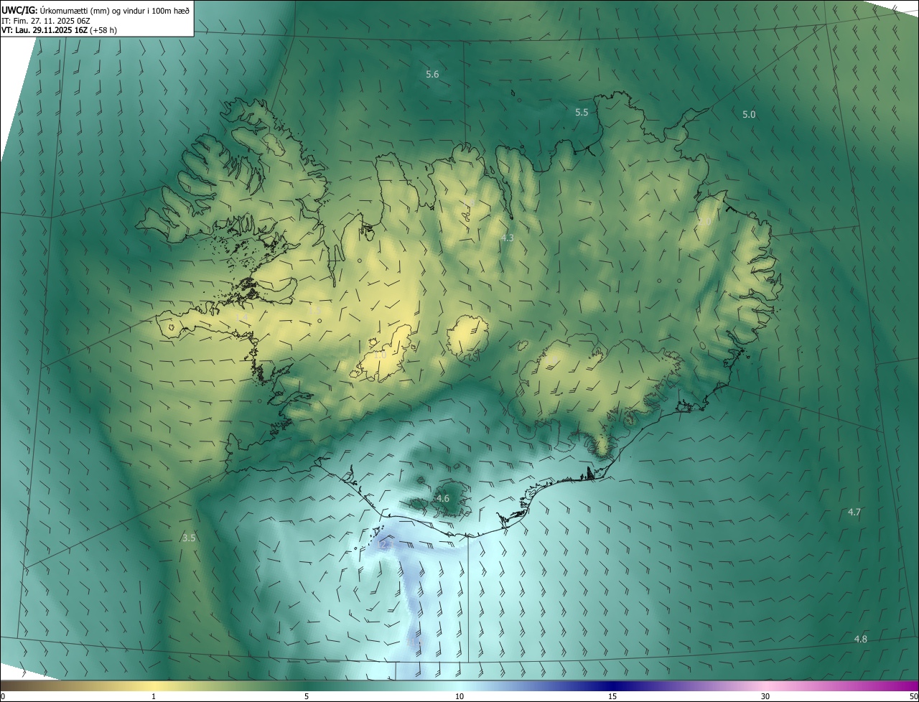Click the faint 1.5 label in west Iceland
The image size is (919, 702).
click(314, 310)
